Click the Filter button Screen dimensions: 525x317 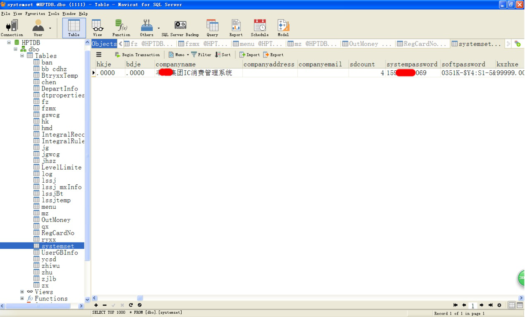tap(201, 55)
